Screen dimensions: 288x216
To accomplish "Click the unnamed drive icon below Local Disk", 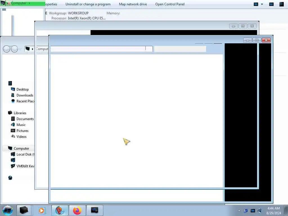I will (13, 160).
